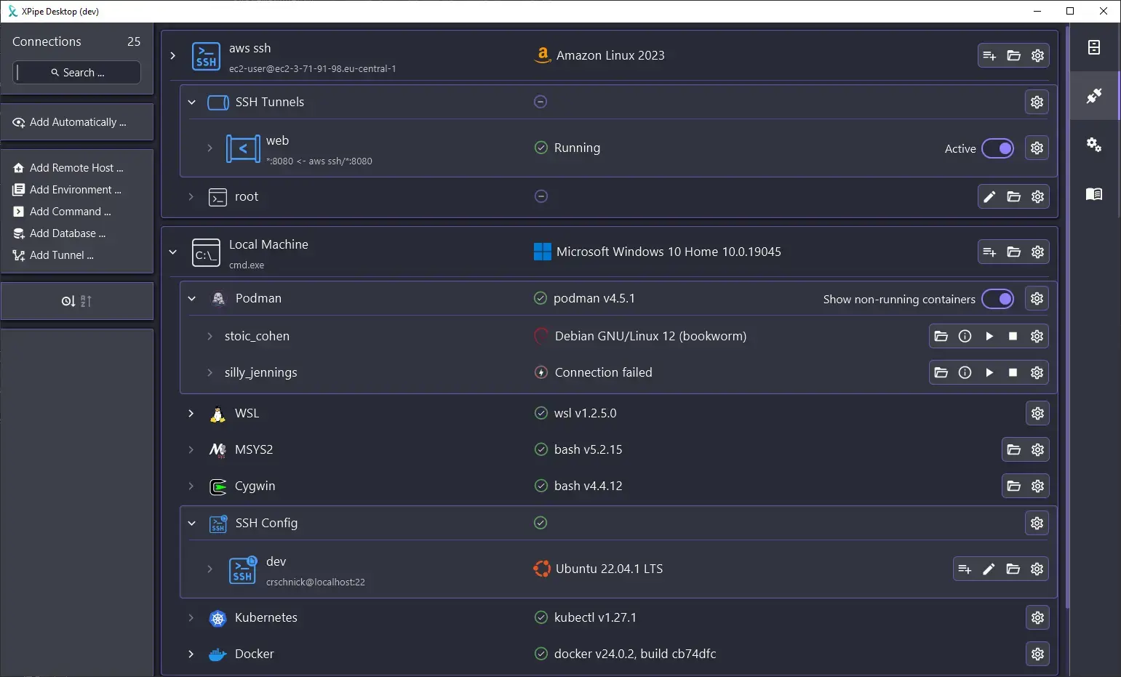Image resolution: width=1121 pixels, height=677 pixels.
Task: Open settings gear for Kubernetes
Action: click(x=1037, y=617)
